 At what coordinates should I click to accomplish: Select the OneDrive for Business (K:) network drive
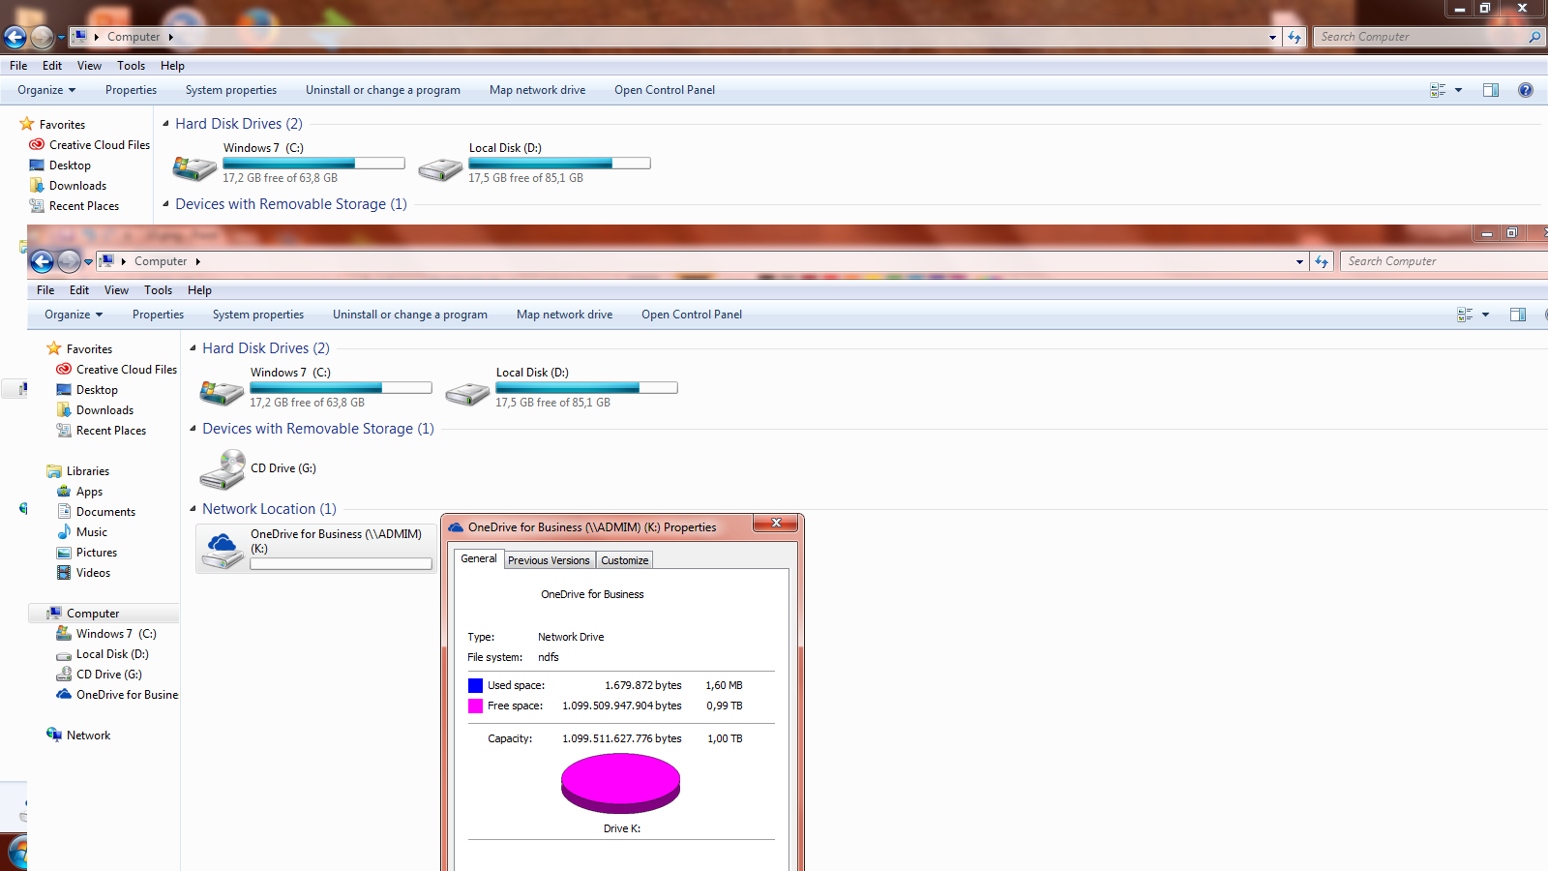(315, 550)
